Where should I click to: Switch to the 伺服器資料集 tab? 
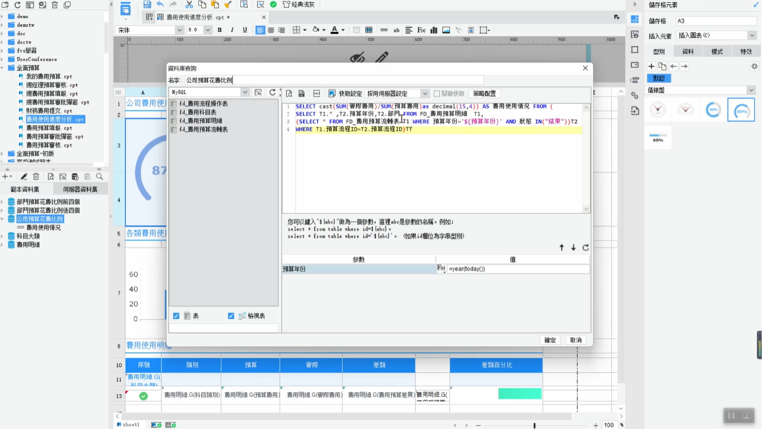80,189
